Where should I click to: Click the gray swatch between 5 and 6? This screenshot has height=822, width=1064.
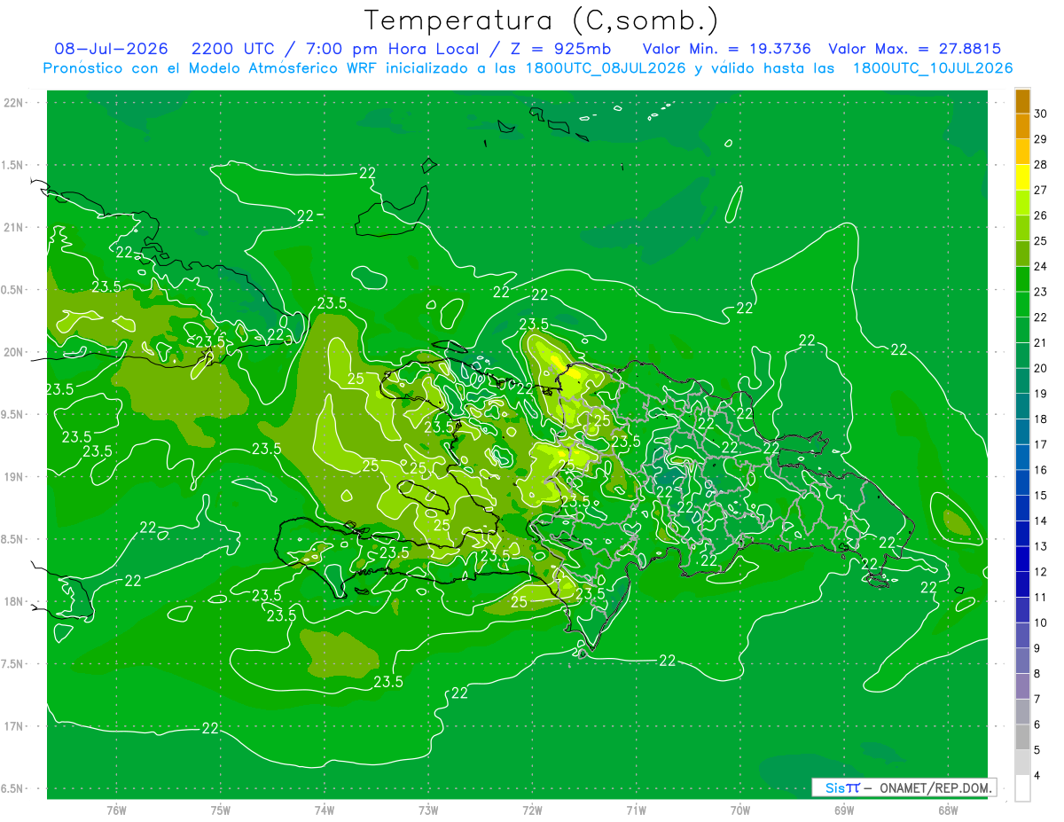[1022, 737]
